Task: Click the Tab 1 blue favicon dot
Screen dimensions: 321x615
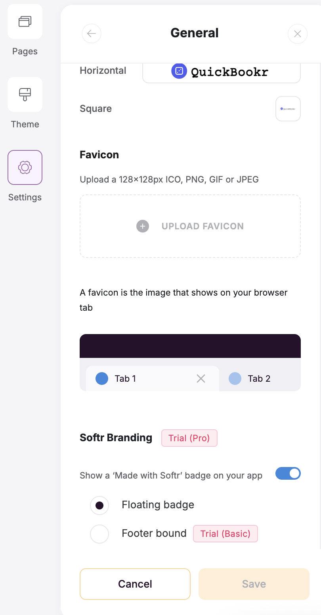Action: click(x=102, y=379)
